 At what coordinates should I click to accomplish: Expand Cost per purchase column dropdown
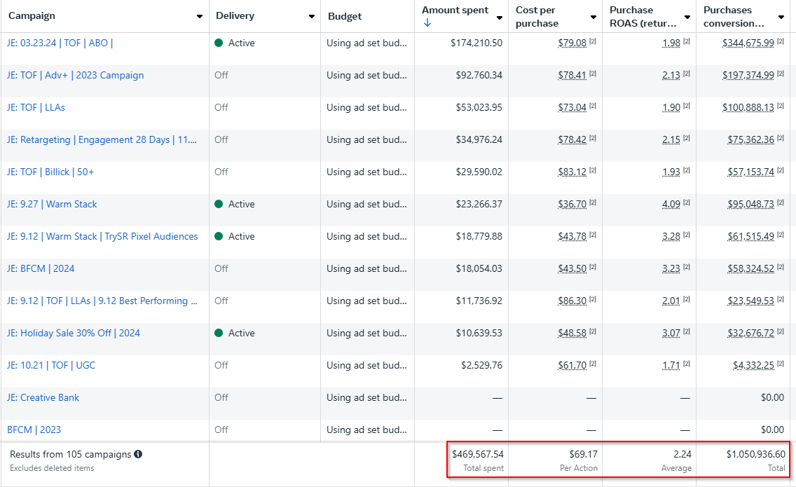click(x=593, y=17)
